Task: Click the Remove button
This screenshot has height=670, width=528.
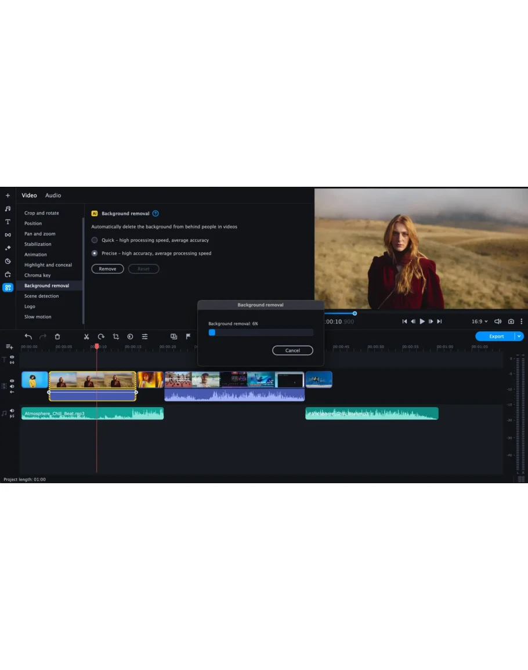Action: point(107,269)
